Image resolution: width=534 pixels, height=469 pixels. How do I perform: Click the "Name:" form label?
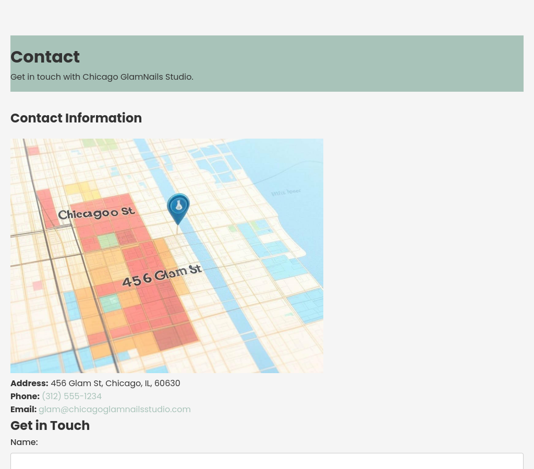click(24, 442)
